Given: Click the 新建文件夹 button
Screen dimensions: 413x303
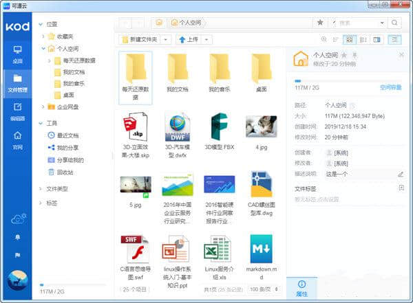Looking at the screenshot, I should (140, 40).
